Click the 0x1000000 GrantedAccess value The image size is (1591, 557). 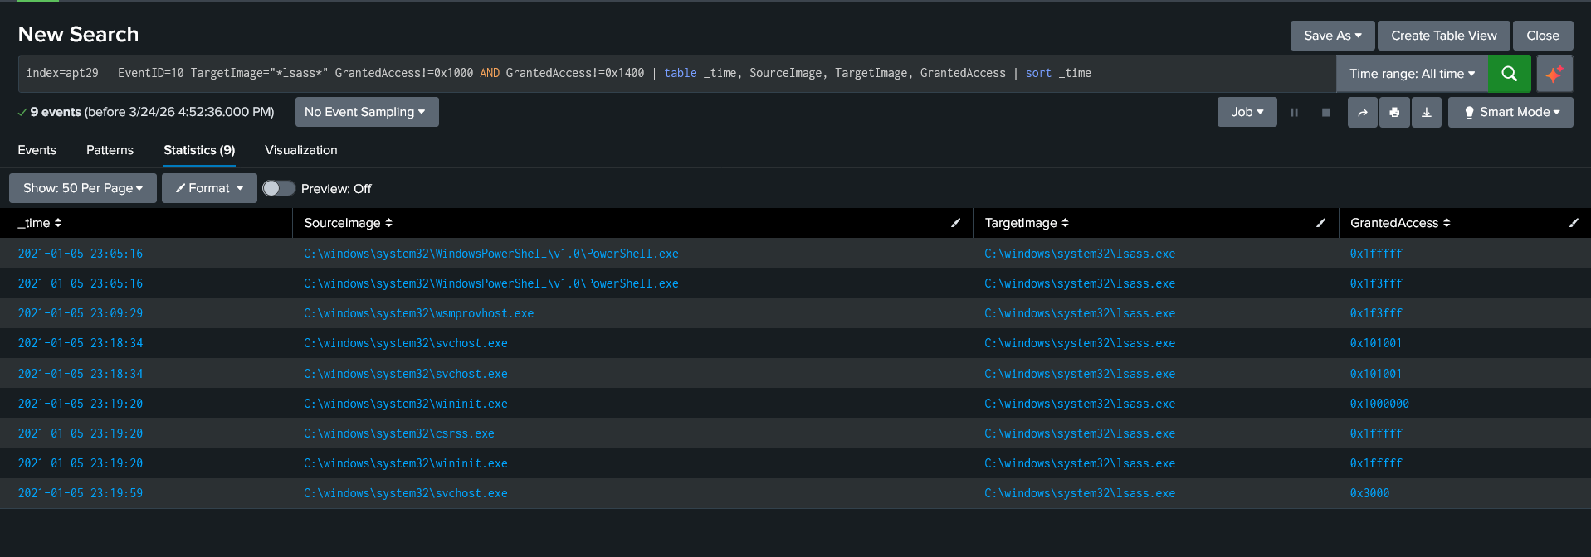(x=1379, y=404)
